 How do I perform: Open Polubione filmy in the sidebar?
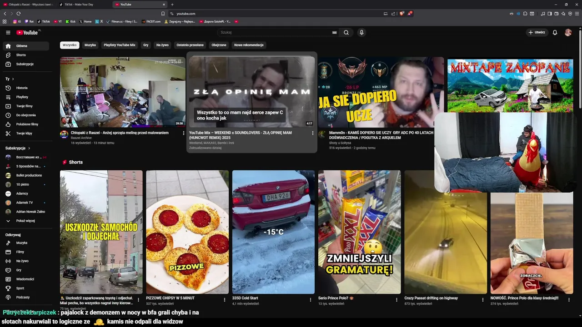(x=26, y=124)
